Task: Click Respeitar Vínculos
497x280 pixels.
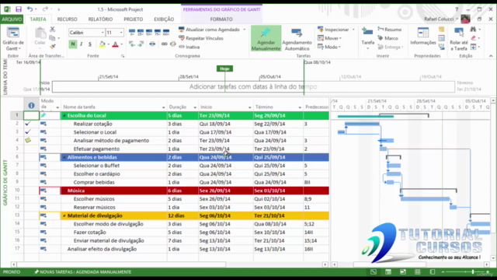Action: [x=201, y=38]
